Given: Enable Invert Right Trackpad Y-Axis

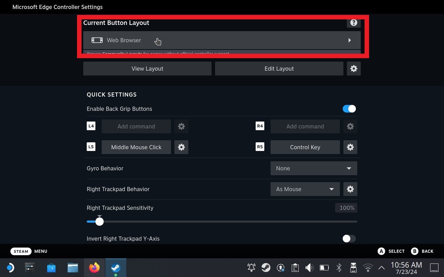Looking at the screenshot, I should click(349, 239).
